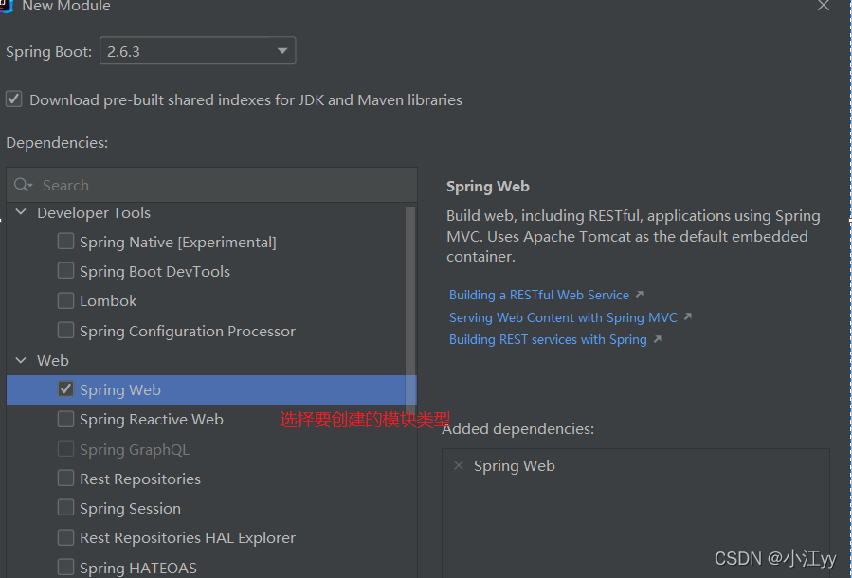Click the dependencies list scrollbar
This screenshot has height=578, width=852.
(x=410, y=312)
